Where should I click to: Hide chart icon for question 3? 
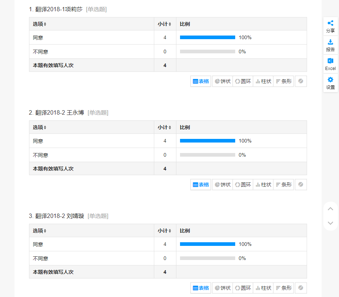(301, 288)
